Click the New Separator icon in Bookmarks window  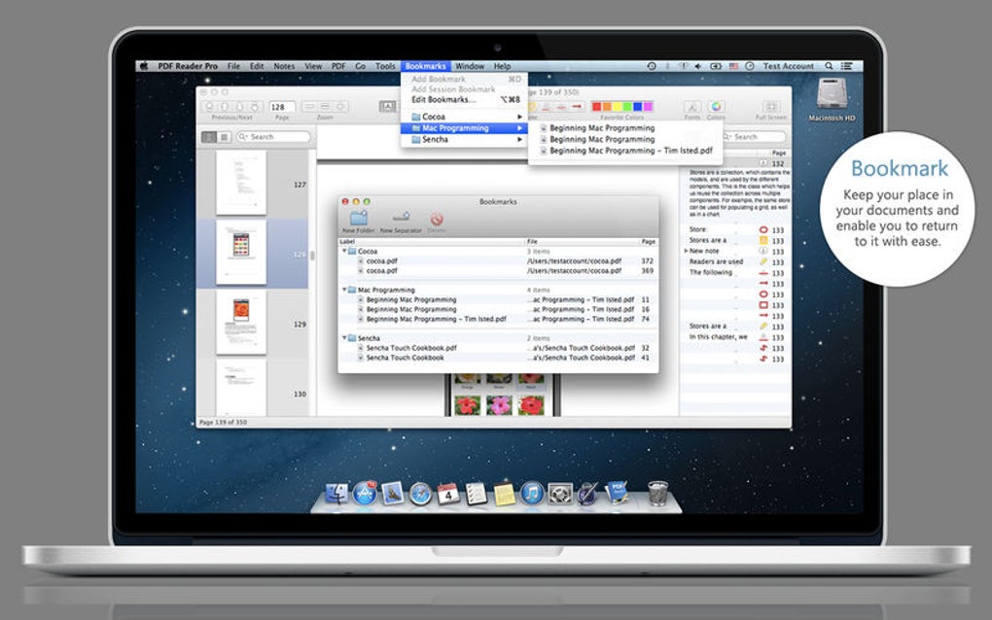(401, 218)
